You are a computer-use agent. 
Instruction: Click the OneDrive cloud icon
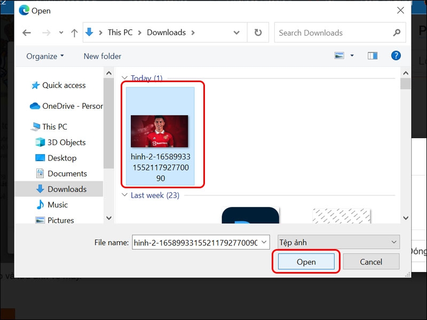35,106
